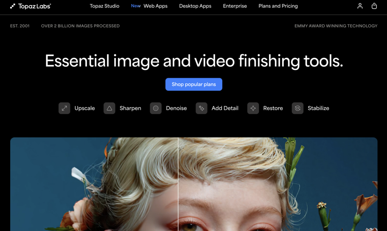Click the EST. 2001 text
The image size is (387, 231).
[x=20, y=26]
